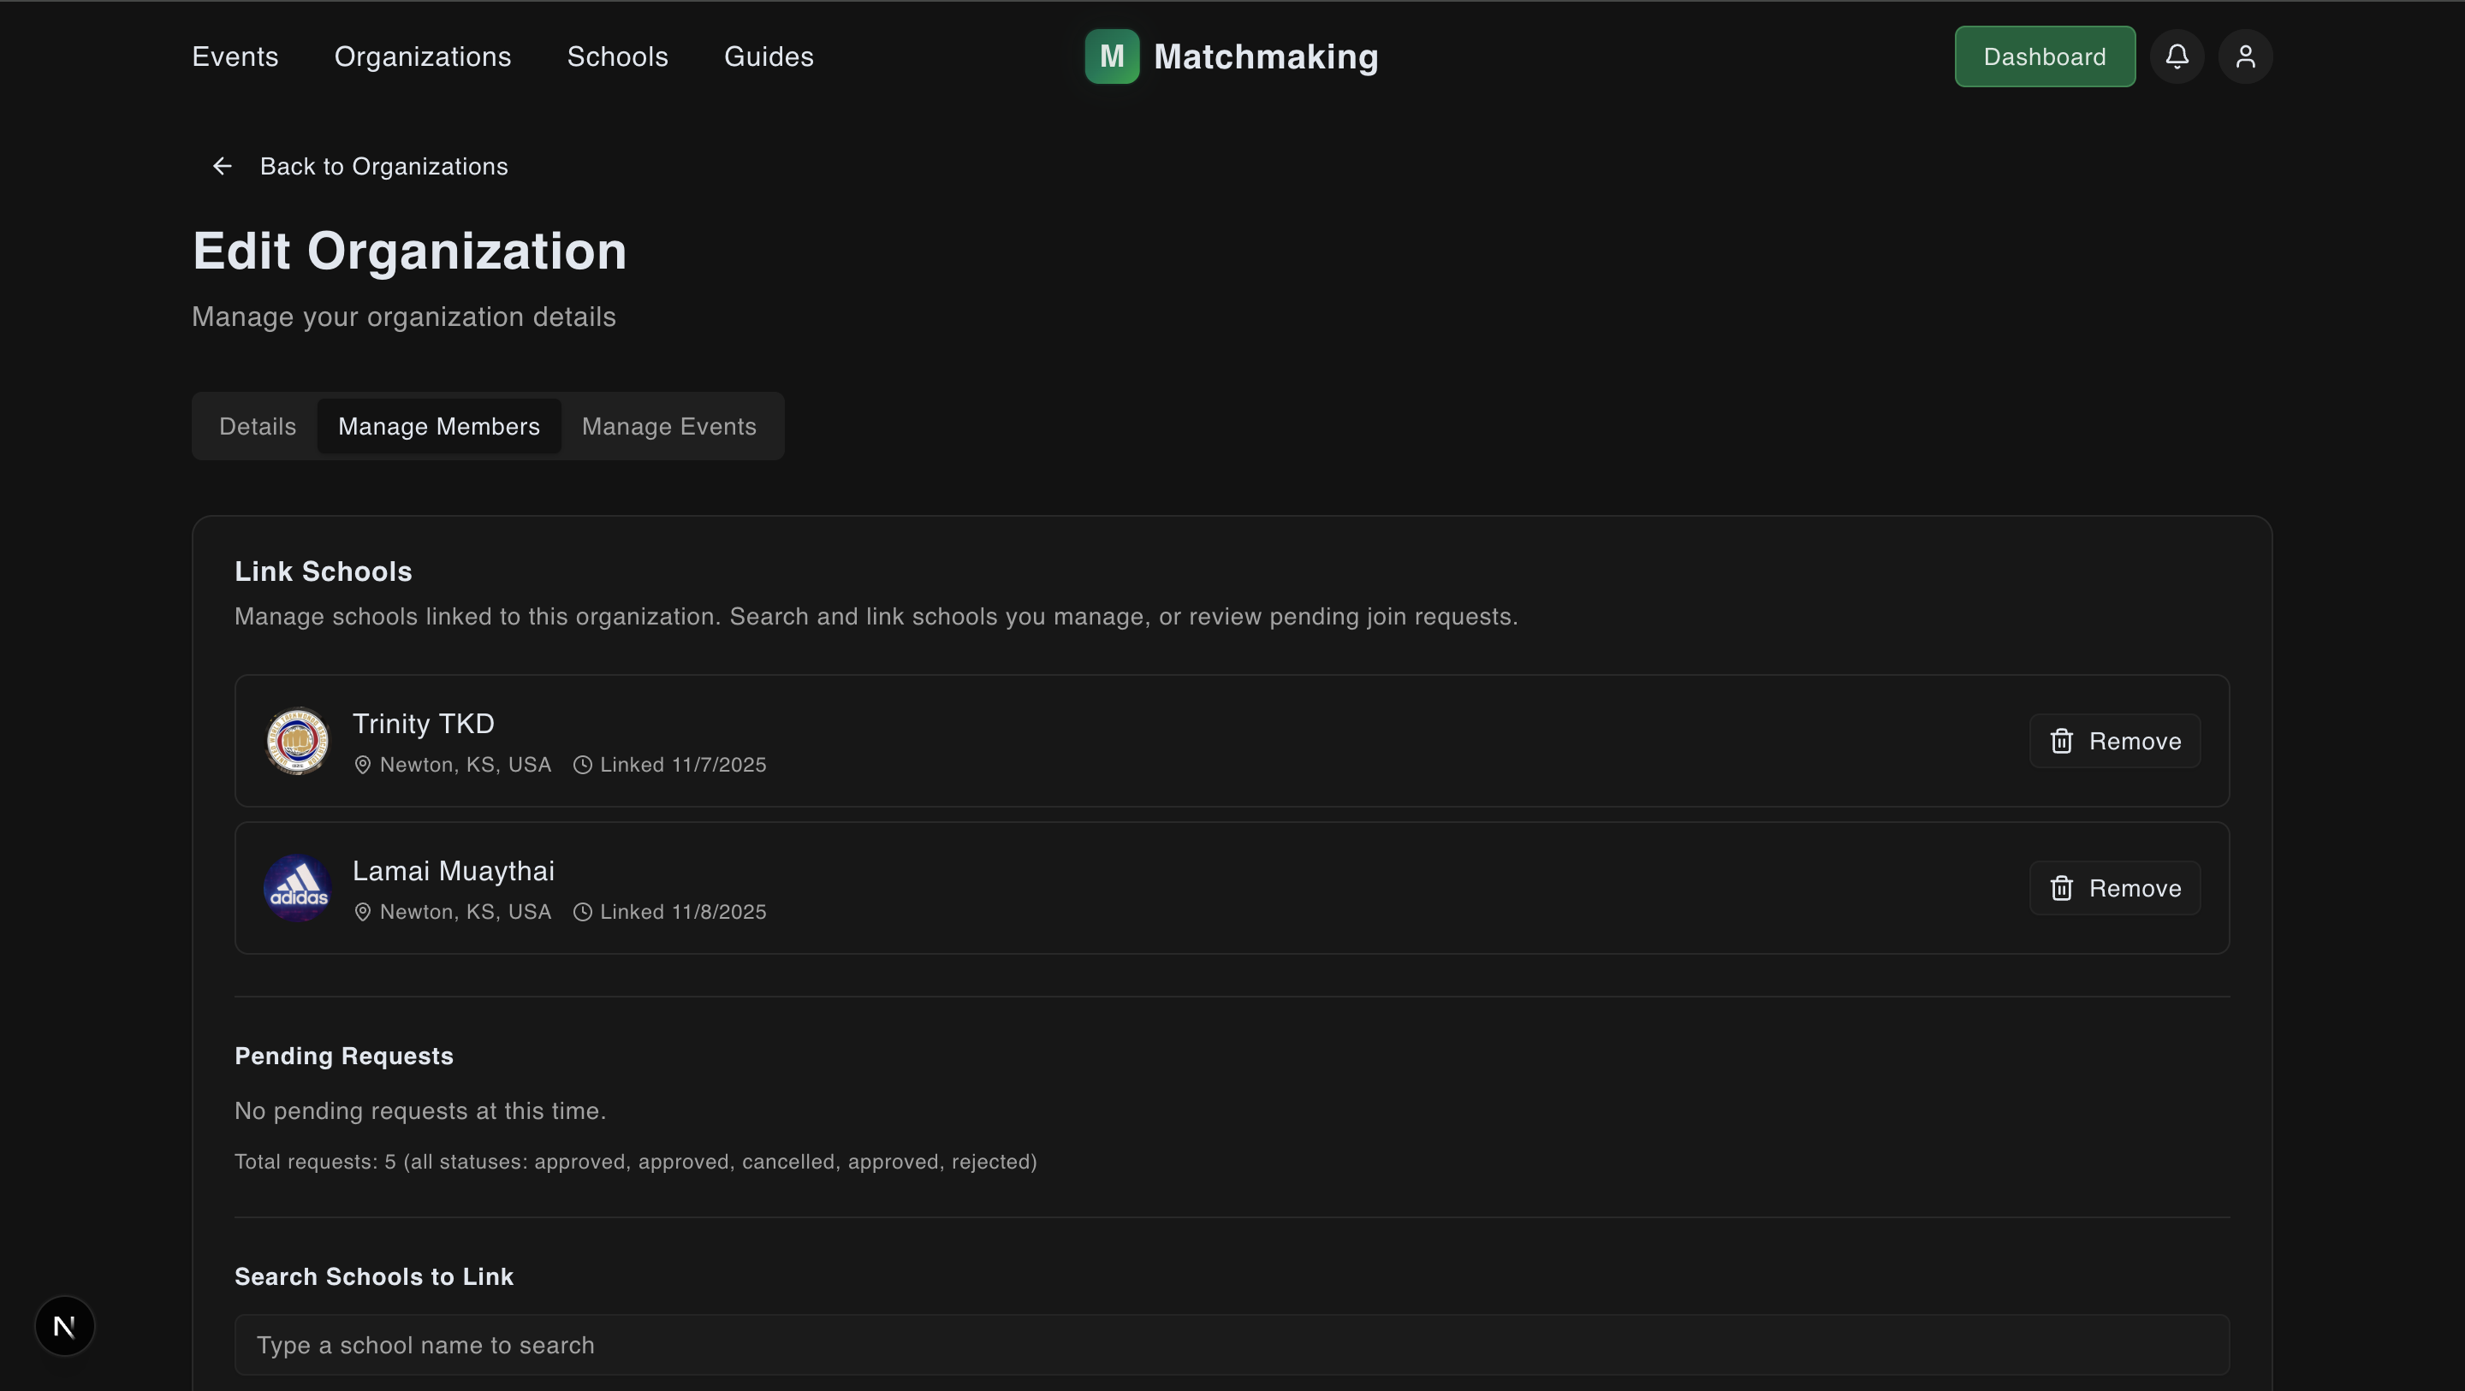Click the green M Matchmaking logo
The image size is (2465, 1391).
tap(1112, 56)
